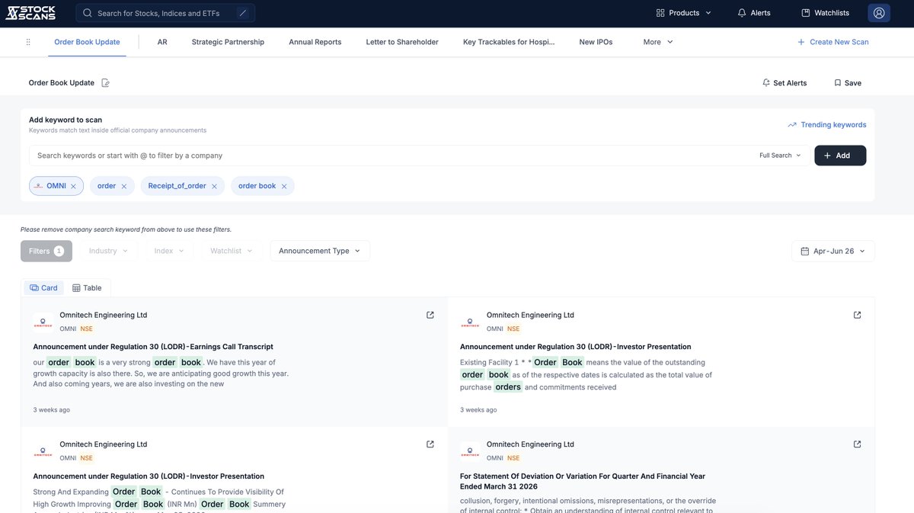Click the Filters button with count badge
The height and width of the screenshot is (513, 914).
coord(46,251)
